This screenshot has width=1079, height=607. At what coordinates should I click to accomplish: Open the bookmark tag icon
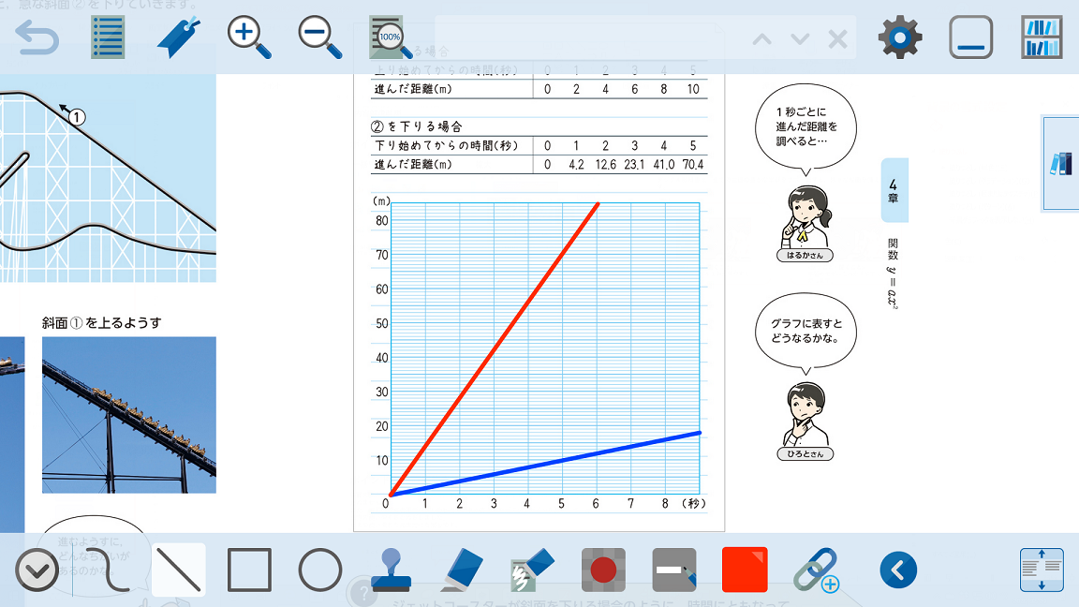pyautogui.click(x=178, y=37)
